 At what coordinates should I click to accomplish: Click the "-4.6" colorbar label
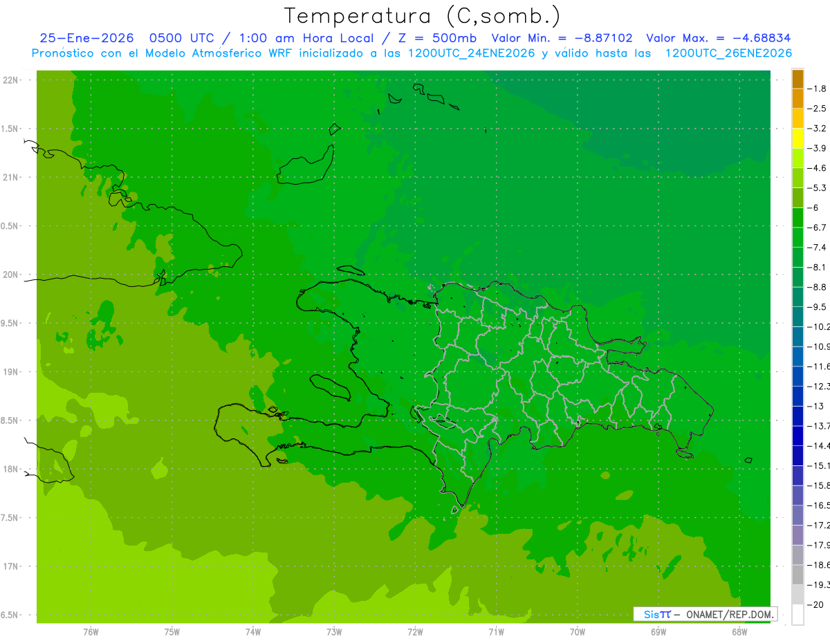[818, 168]
